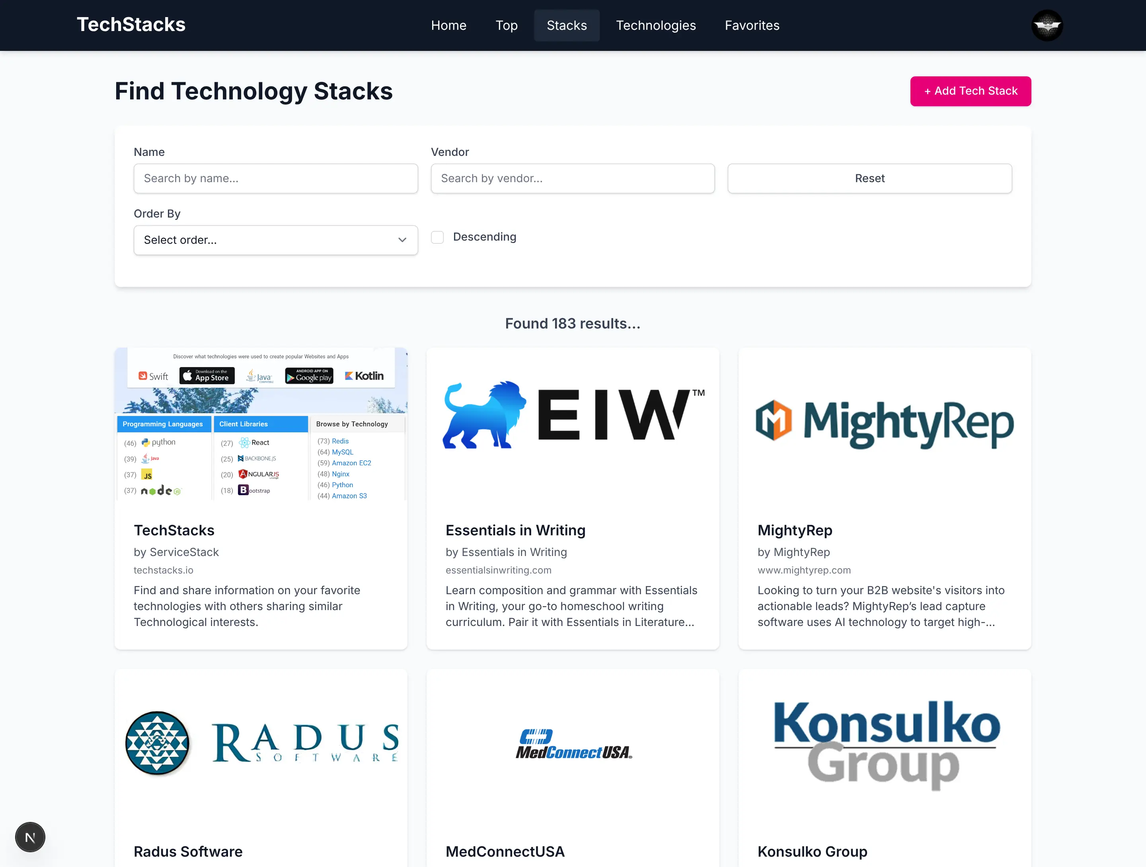Click the Add Tech Stack button
Viewport: 1146px width, 867px height.
[x=971, y=91]
